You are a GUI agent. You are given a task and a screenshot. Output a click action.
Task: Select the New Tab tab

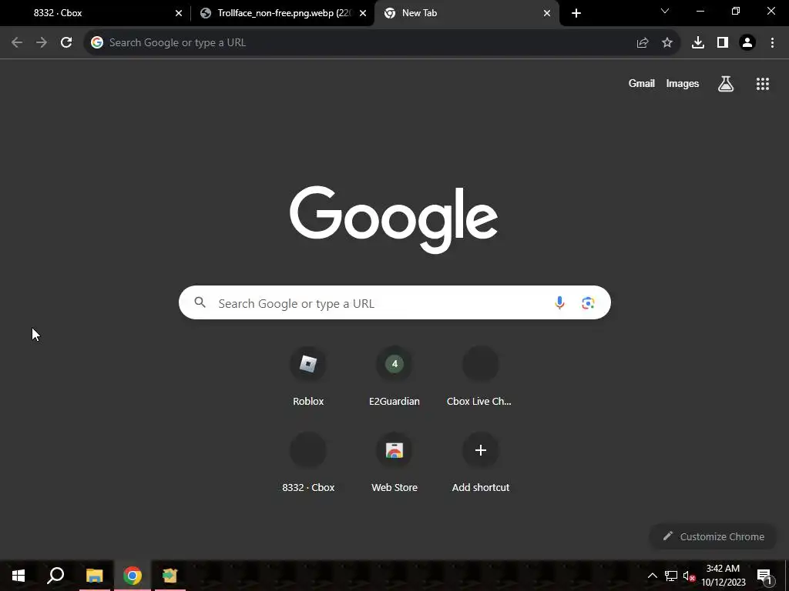click(x=467, y=13)
